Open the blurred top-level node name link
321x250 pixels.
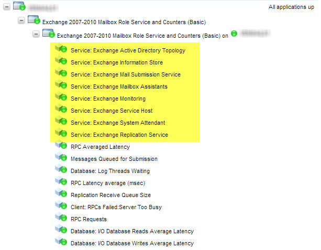point(43,8)
